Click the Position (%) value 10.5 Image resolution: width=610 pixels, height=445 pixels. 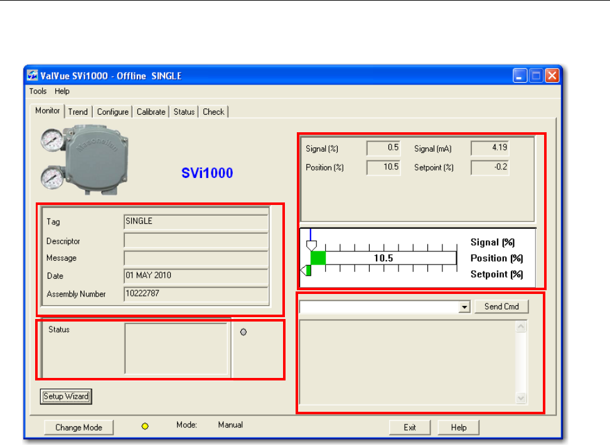(383, 167)
